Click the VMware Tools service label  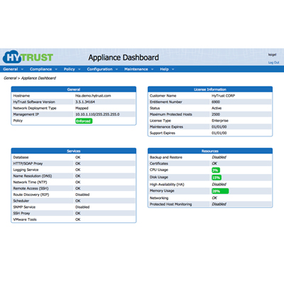(25, 219)
